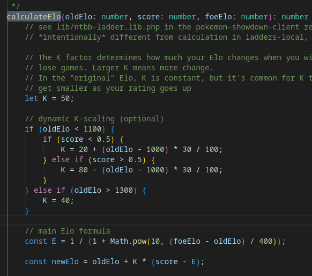Viewport: 312px width, 276px height.
Task: Click the yellow closing brace of inner if
Action: coord(45,180)
